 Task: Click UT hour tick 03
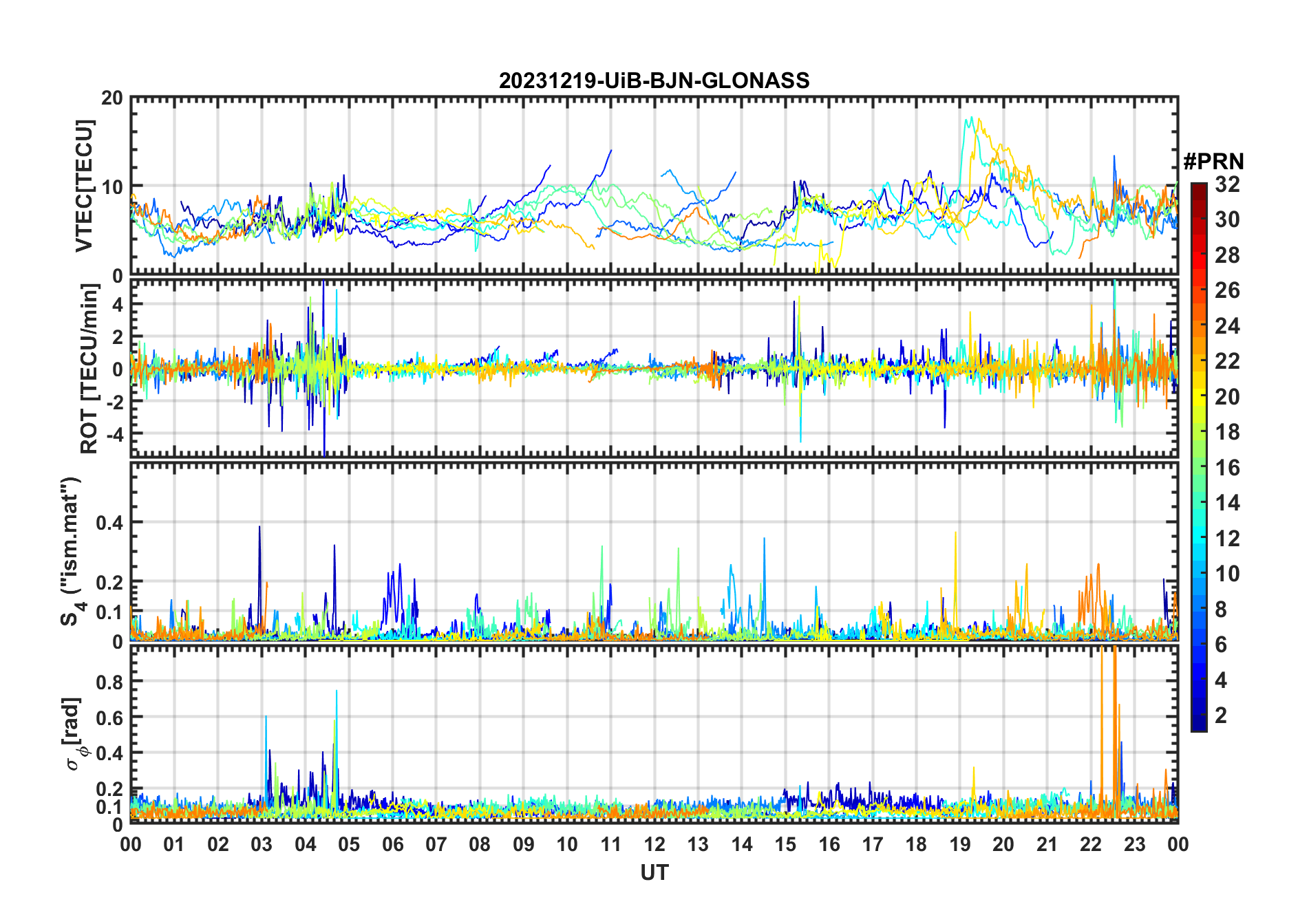pyautogui.click(x=262, y=844)
